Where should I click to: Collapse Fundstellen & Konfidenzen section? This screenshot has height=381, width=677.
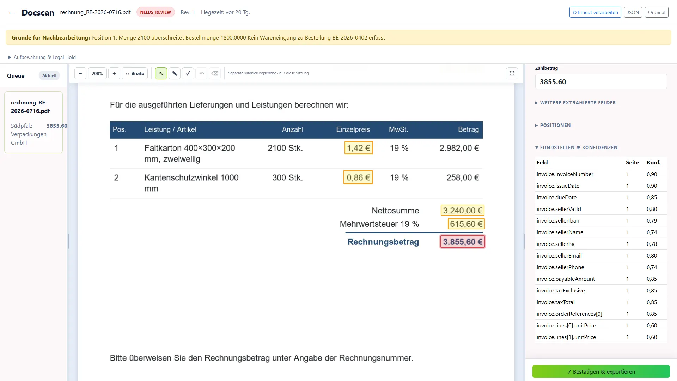pos(576,147)
